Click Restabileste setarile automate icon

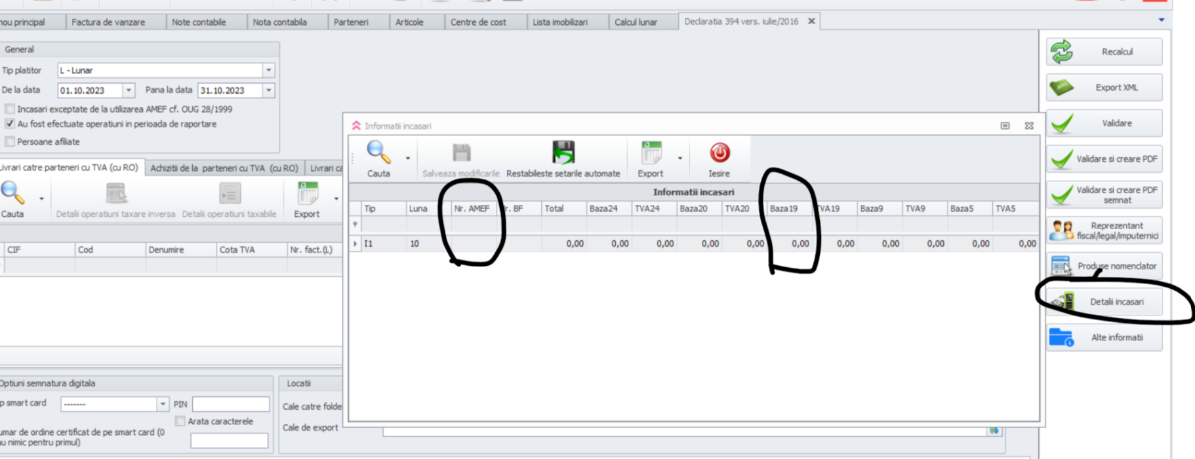563,153
